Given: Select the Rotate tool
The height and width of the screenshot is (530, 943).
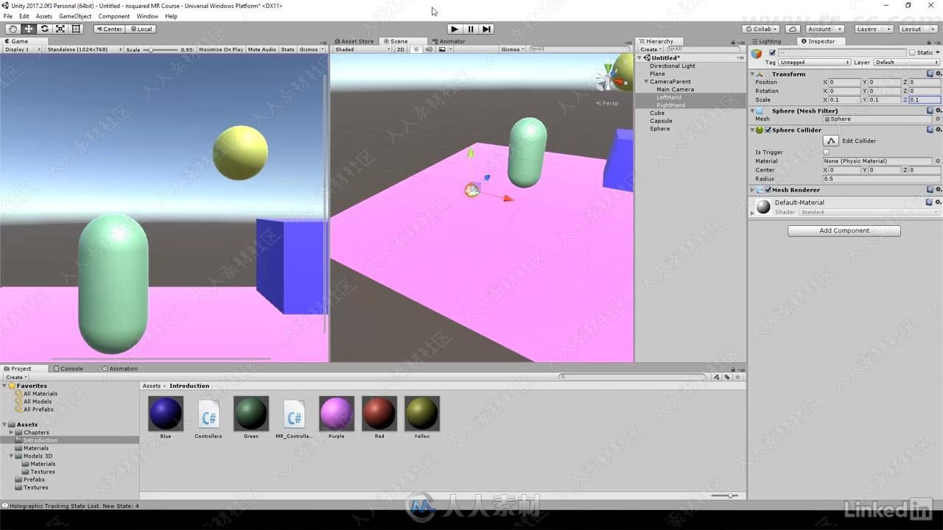Looking at the screenshot, I should [44, 29].
